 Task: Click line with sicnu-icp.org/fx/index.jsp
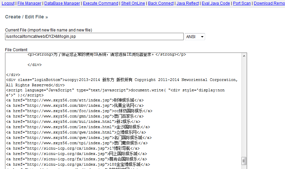click(x=76, y=159)
